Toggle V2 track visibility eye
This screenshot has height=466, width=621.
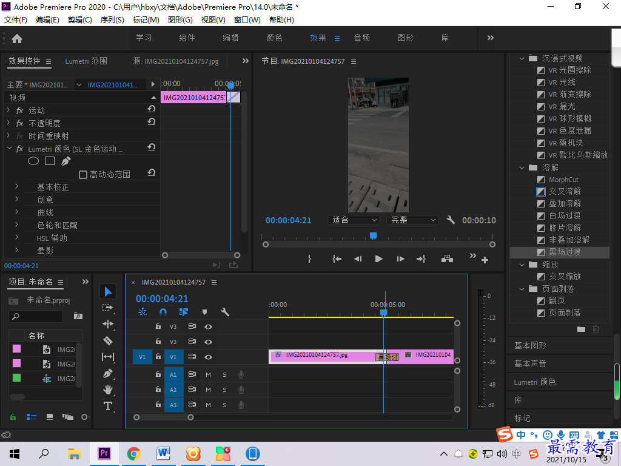209,342
